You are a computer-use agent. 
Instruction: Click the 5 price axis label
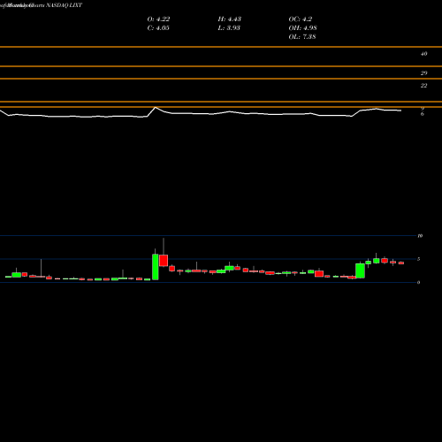pyautogui.click(x=418, y=259)
